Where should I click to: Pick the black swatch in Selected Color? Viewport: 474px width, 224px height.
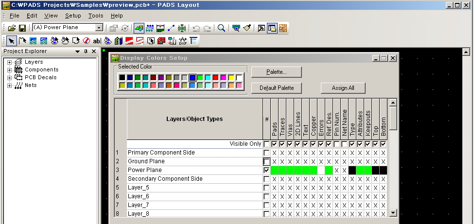(x=122, y=78)
